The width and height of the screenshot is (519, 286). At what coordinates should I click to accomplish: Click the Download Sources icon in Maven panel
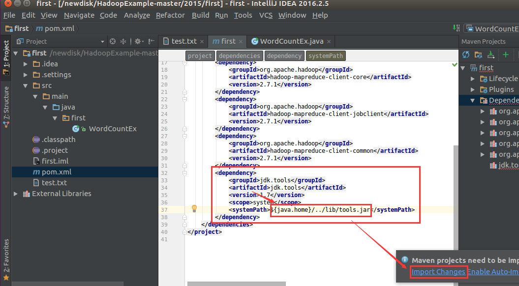pyautogui.click(x=490, y=55)
